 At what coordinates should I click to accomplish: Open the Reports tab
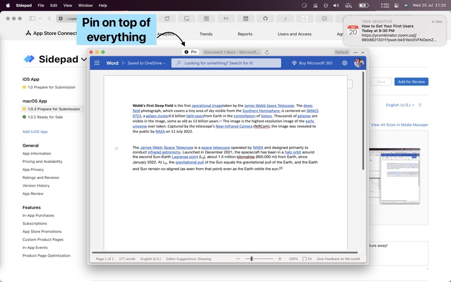245,34
